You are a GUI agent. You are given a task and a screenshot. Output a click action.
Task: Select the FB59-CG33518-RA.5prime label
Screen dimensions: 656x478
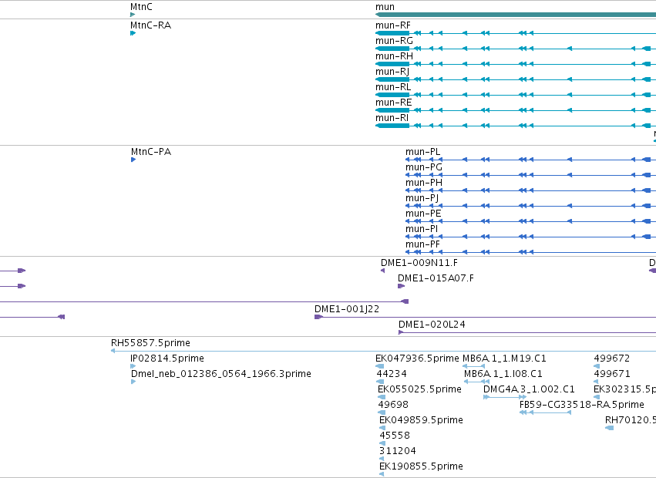(582, 405)
